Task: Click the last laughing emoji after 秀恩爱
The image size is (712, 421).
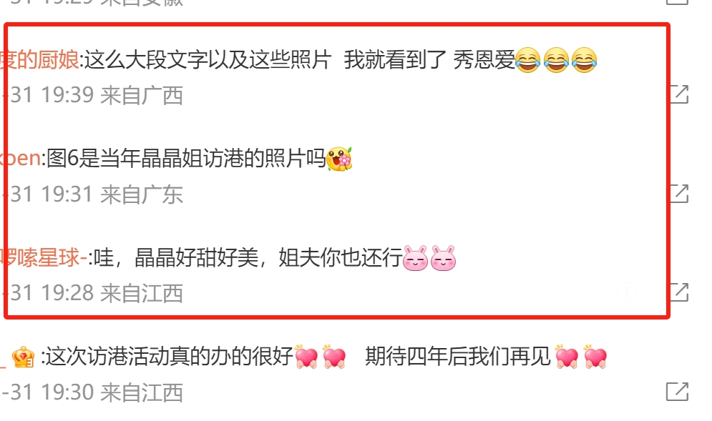Action: tap(584, 60)
